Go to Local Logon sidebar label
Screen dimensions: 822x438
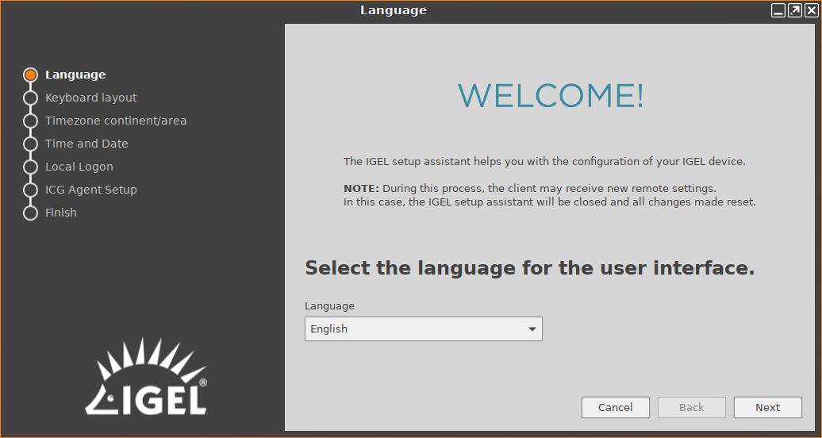79,167
